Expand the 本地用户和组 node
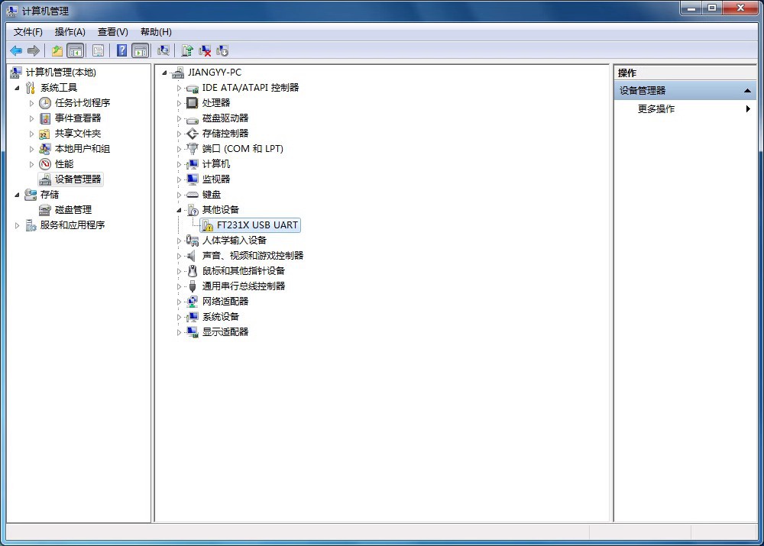The width and height of the screenshot is (764, 546). [x=31, y=149]
